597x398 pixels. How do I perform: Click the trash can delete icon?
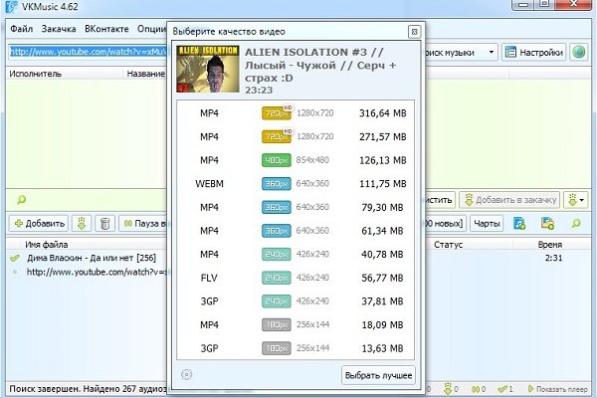point(104,224)
